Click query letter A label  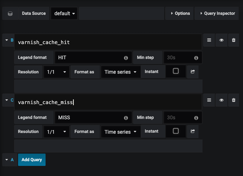[x=12, y=160]
